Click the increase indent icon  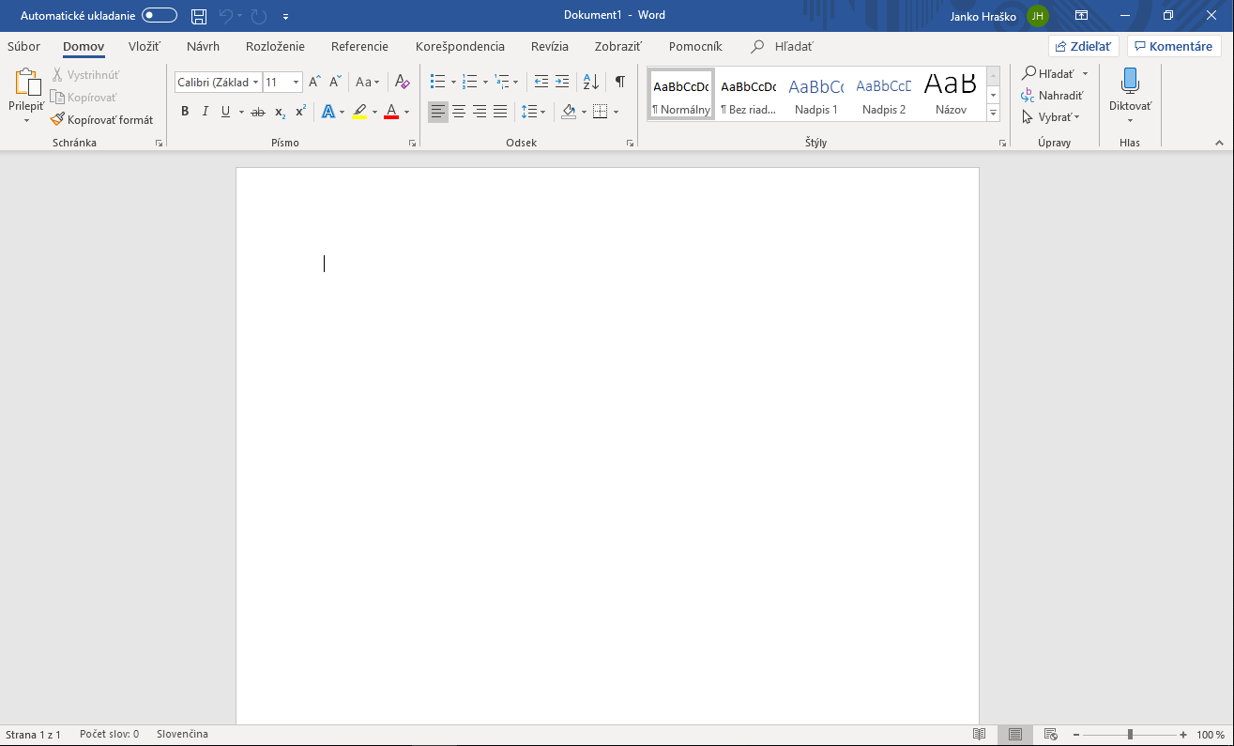562,82
